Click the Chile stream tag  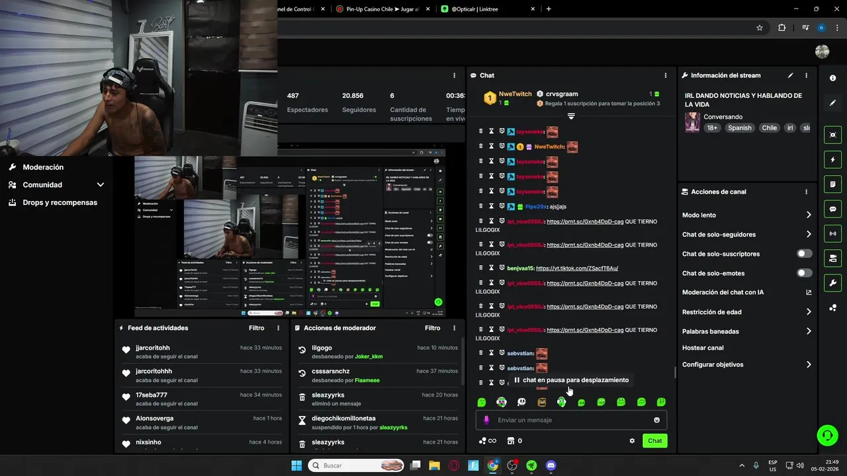tap(769, 128)
